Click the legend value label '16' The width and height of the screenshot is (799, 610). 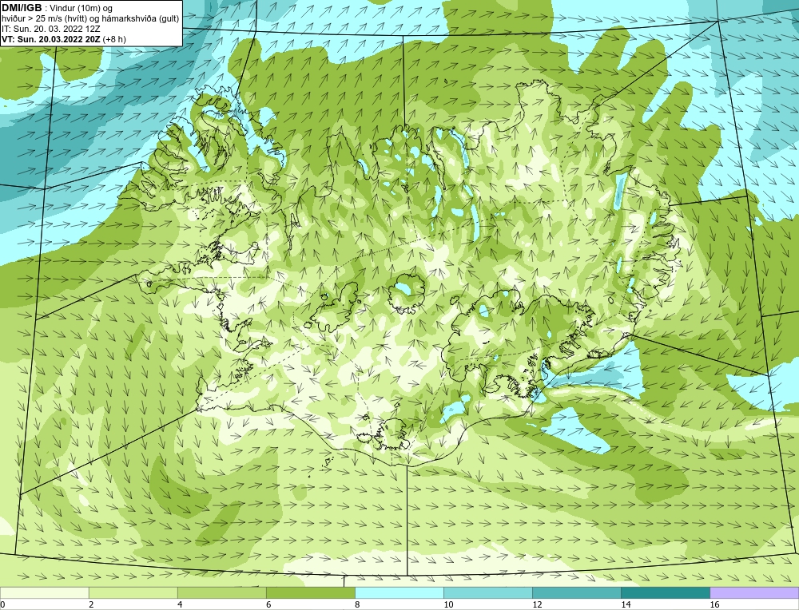(714, 604)
